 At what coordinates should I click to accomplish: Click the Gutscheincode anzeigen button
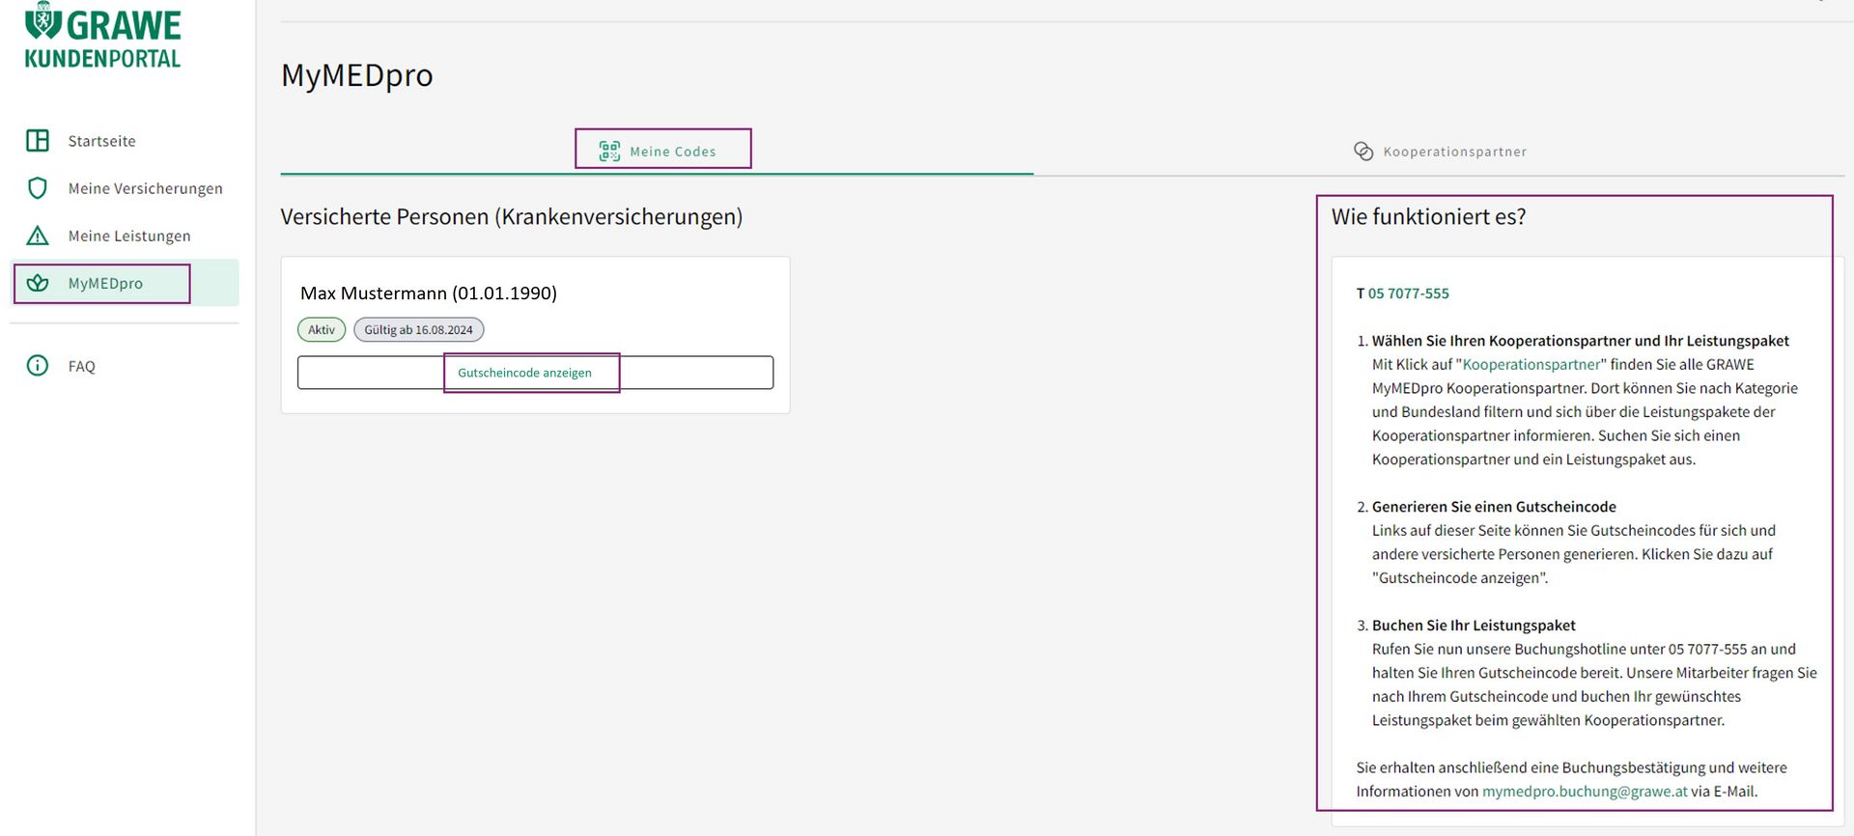[535, 373]
